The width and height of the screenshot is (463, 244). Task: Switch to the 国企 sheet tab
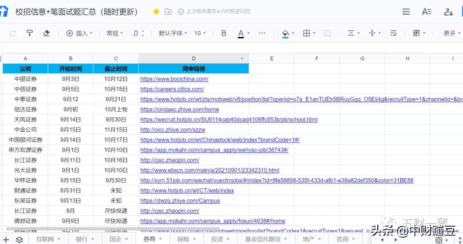point(118,239)
